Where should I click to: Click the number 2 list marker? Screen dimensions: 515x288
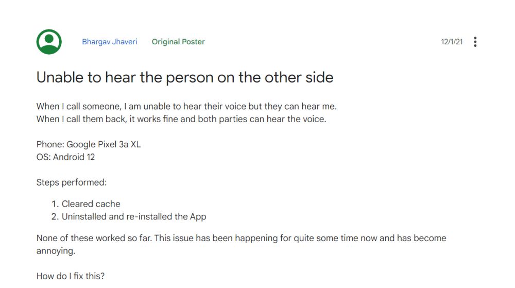pyautogui.click(x=54, y=216)
